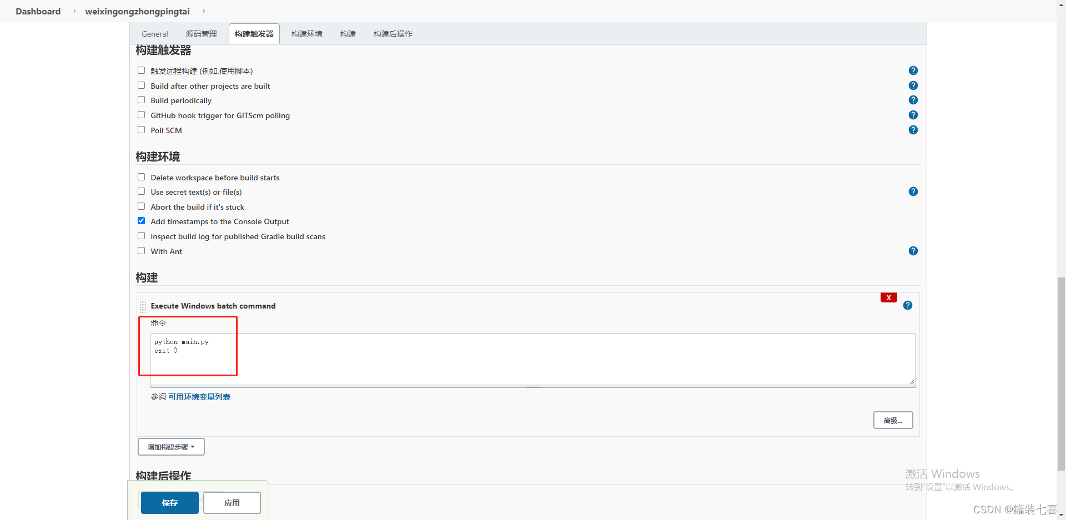Open 可用环境变量列表 link
This screenshot has height=520, width=1066.
click(199, 397)
